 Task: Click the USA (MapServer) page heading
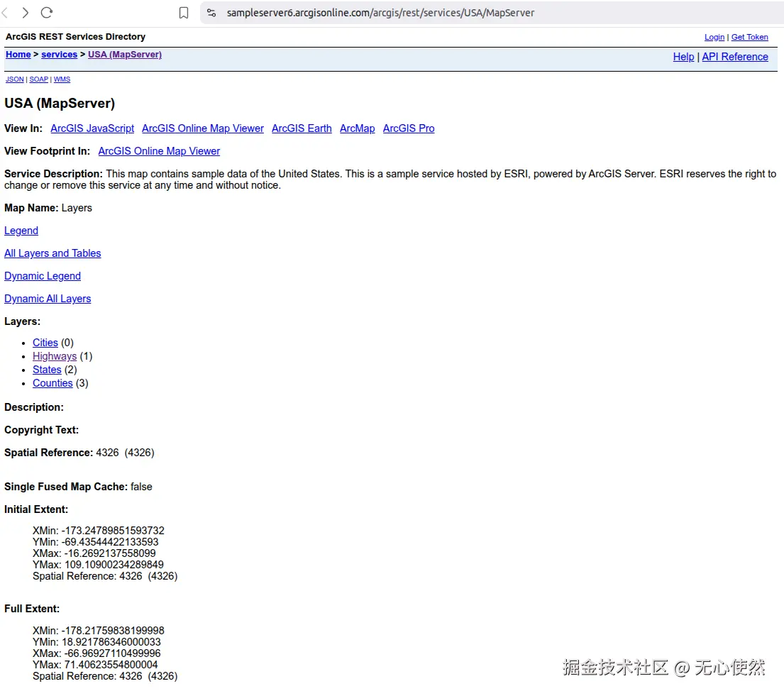tap(60, 104)
